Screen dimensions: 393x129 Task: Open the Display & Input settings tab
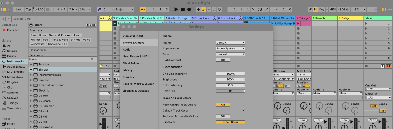click(x=139, y=36)
